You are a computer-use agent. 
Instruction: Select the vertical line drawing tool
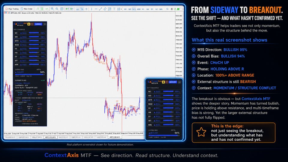pyautogui.click(x=92, y=9)
